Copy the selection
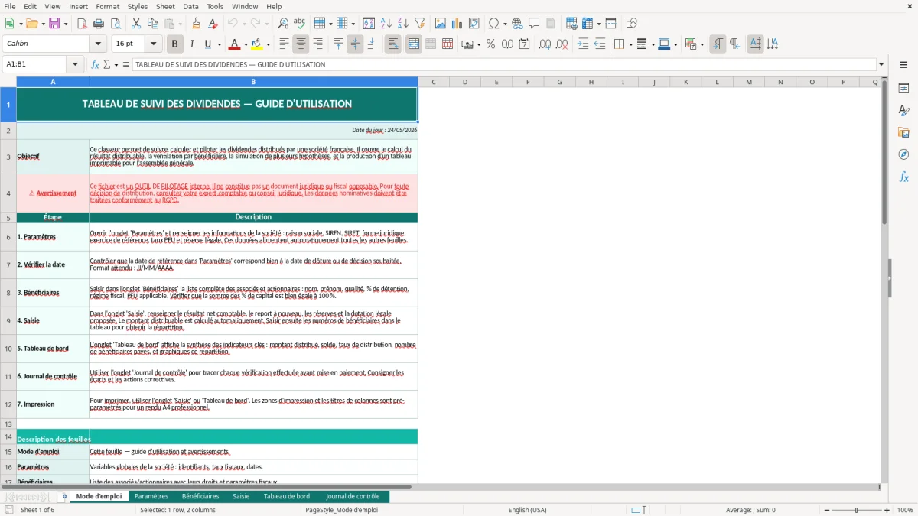The image size is (918, 516). point(152,24)
